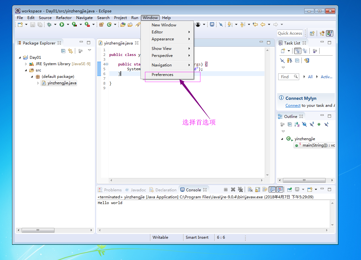
Task: Click Display Selected Console monitor icon
Action: (297, 189)
